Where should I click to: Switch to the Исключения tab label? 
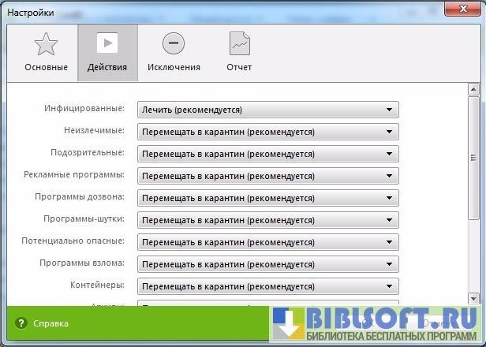pos(174,67)
